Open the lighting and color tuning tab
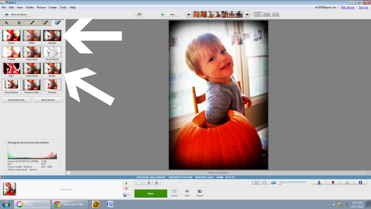Image resolution: width=371 pixels, height=209 pixels. pyautogui.click(x=19, y=23)
